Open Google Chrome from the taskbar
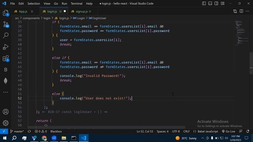This screenshot has height=142, width=253. click(x=44, y=138)
